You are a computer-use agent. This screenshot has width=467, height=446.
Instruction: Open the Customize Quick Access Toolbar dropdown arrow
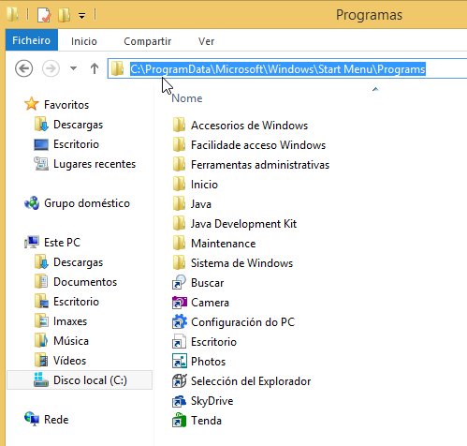[81, 16]
